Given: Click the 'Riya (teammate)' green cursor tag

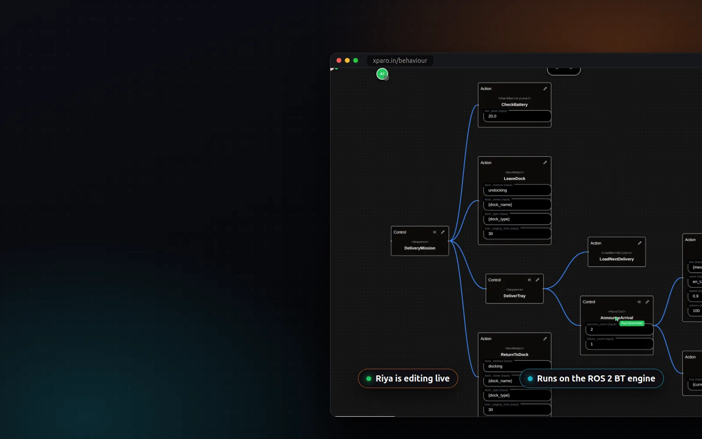Looking at the screenshot, I should coord(632,323).
